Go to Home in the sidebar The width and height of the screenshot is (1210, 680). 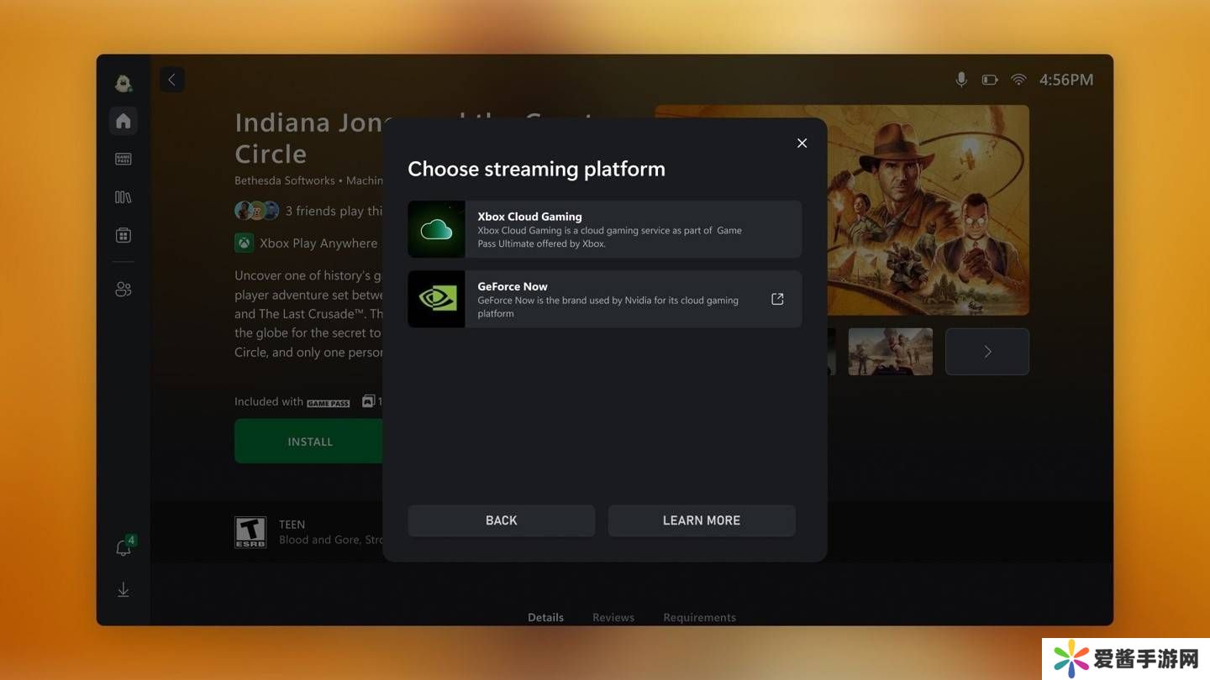pyautogui.click(x=124, y=121)
